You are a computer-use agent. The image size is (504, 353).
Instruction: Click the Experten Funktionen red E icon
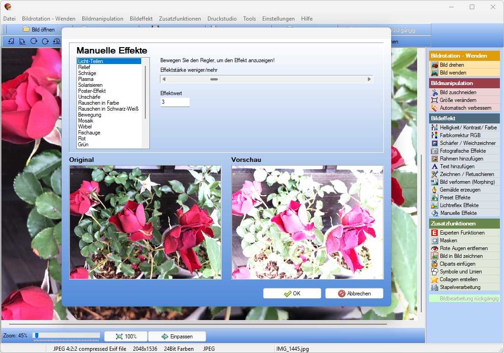tap(435, 233)
